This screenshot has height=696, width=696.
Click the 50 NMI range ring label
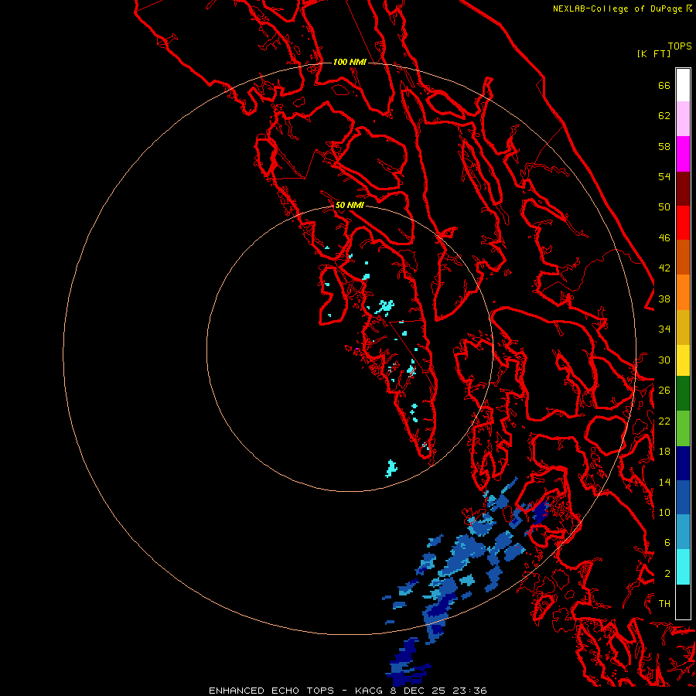pyautogui.click(x=350, y=205)
